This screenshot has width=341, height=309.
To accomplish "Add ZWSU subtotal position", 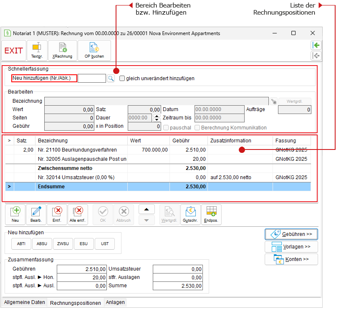I will click(63, 244).
